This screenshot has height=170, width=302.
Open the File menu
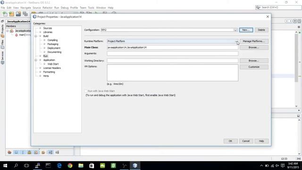click(x=3, y=8)
